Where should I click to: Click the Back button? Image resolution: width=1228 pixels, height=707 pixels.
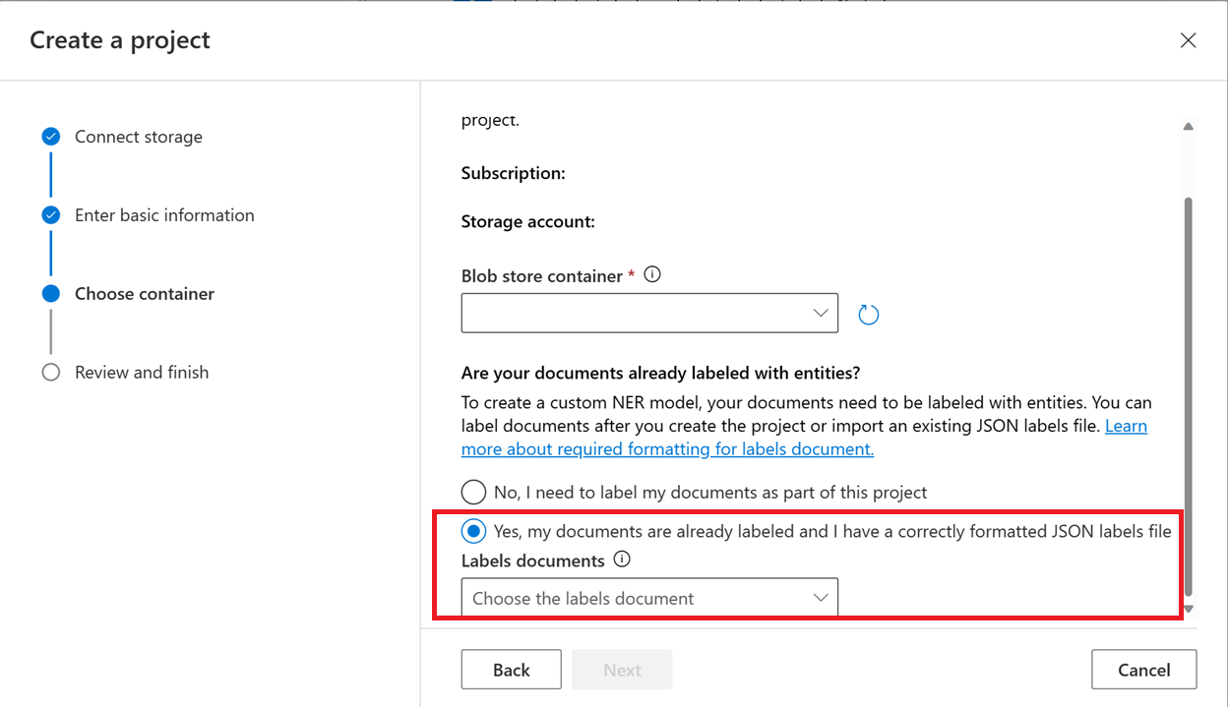coord(512,670)
